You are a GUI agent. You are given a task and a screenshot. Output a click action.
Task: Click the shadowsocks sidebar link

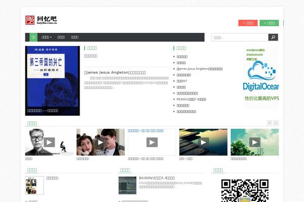click(x=254, y=55)
